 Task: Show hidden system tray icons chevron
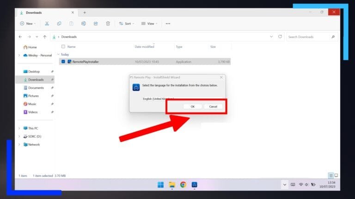tap(285, 185)
